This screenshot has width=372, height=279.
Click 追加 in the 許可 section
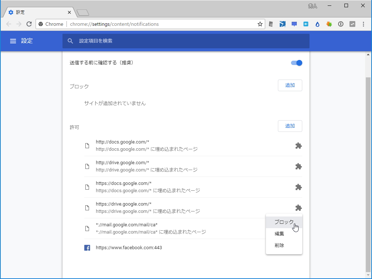(290, 126)
